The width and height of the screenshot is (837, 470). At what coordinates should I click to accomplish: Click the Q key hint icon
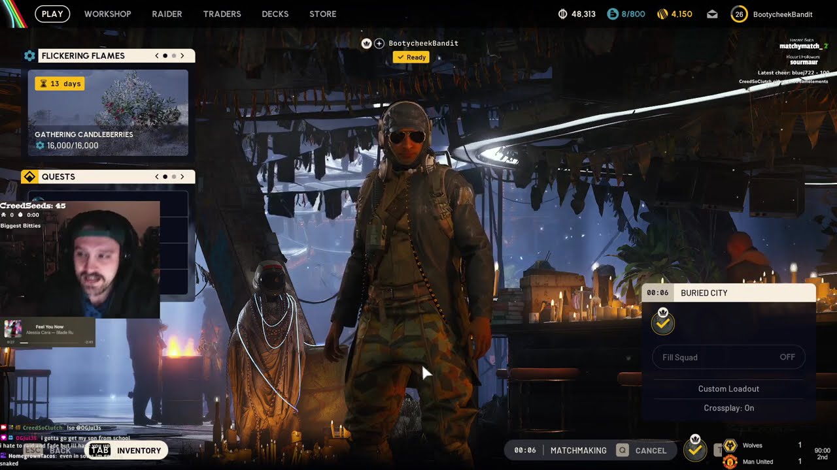coord(623,450)
